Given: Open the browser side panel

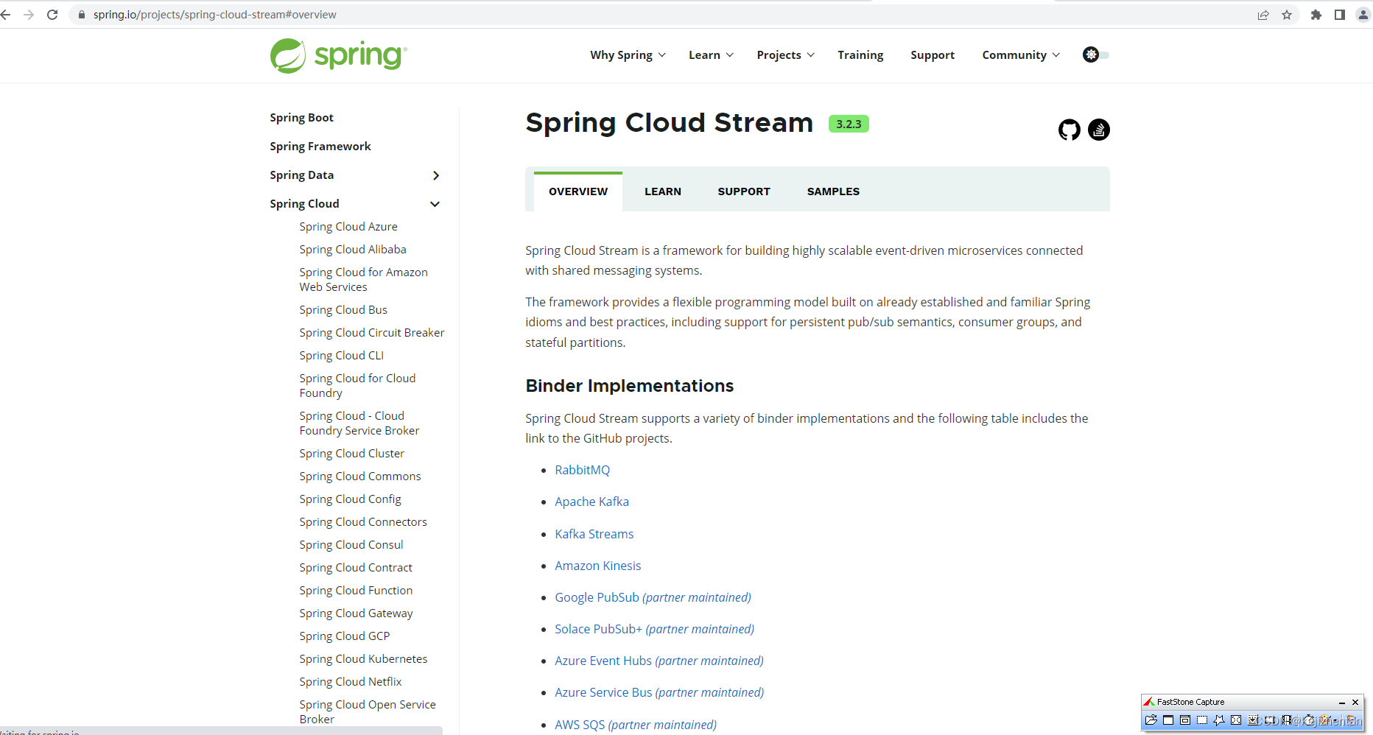Looking at the screenshot, I should point(1340,15).
